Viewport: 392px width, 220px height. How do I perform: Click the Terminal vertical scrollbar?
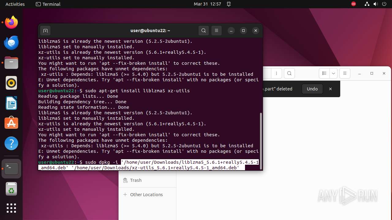tap(261, 141)
